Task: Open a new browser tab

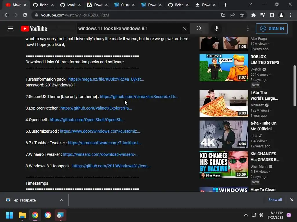Action: click(225, 5)
